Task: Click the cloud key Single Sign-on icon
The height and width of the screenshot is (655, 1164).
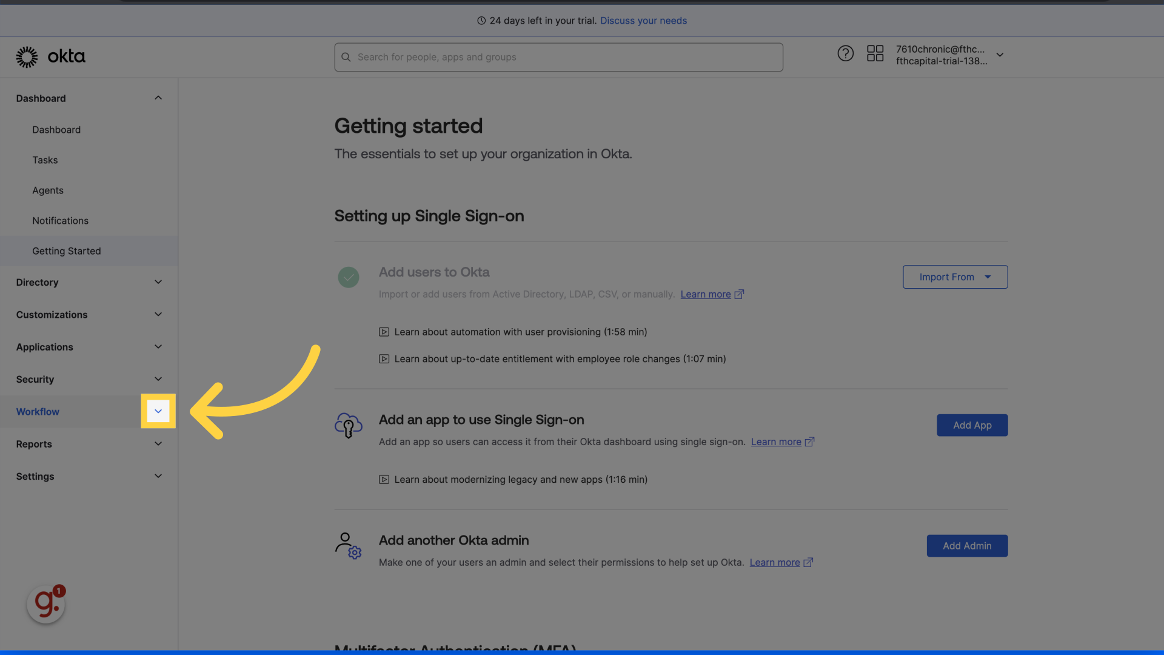Action: coord(349,425)
